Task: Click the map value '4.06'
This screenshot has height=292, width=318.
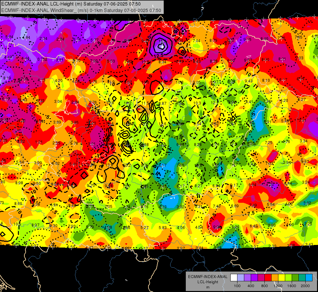Action: (x=181, y=227)
